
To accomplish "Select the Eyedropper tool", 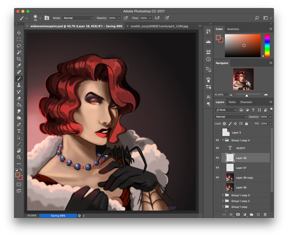I will tap(19, 66).
